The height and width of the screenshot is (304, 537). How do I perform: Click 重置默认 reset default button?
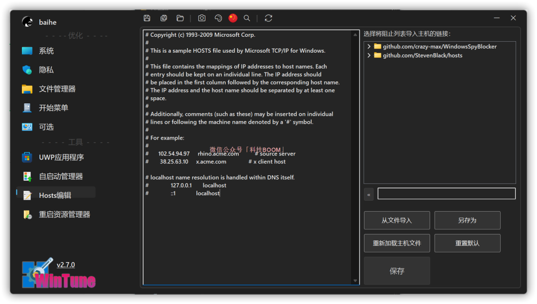point(467,243)
